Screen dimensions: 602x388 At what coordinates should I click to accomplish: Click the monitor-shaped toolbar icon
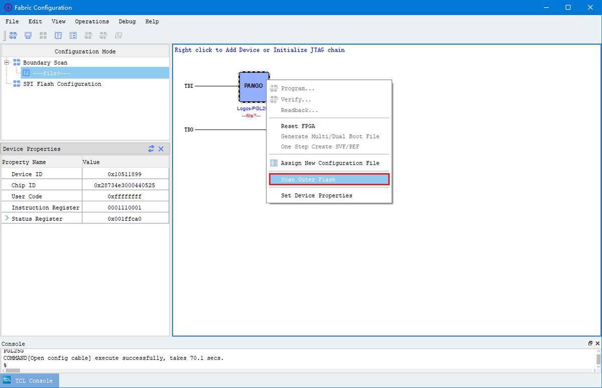[x=28, y=36]
